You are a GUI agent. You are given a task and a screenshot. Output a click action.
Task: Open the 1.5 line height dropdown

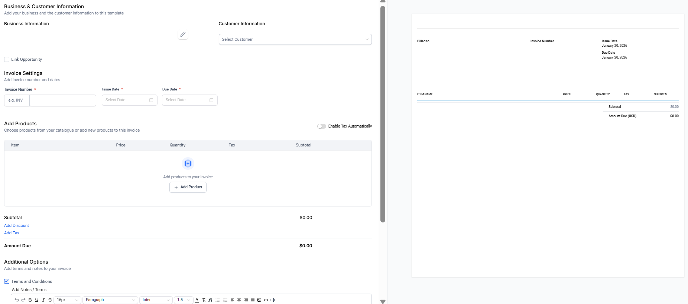click(184, 300)
